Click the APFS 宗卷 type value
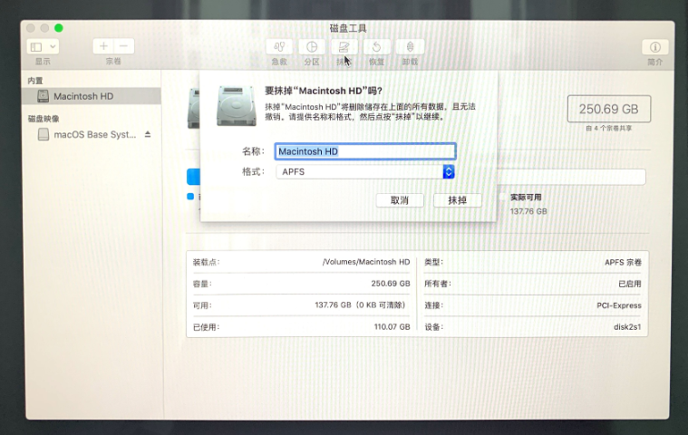 coord(623,262)
